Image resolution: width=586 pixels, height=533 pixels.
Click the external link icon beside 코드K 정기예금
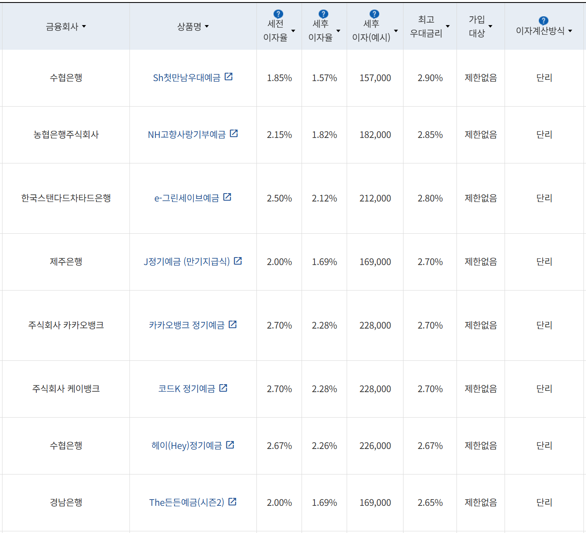tap(224, 388)
